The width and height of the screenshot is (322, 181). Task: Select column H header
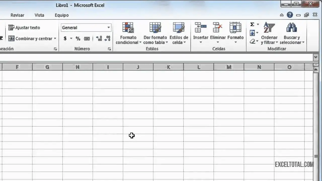(x=77, y=67)
